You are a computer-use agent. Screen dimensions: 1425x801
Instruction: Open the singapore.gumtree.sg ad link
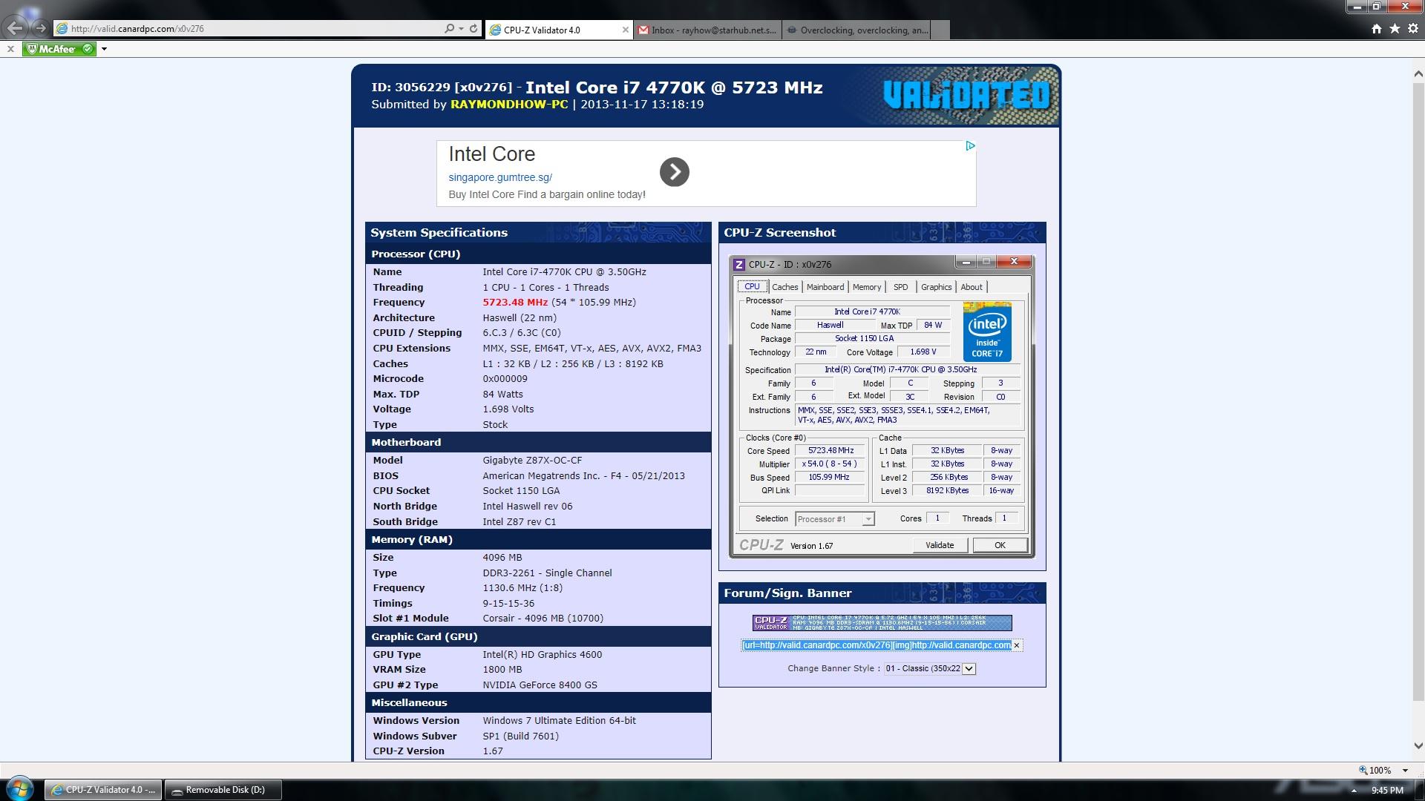click(x=500, y=177)
